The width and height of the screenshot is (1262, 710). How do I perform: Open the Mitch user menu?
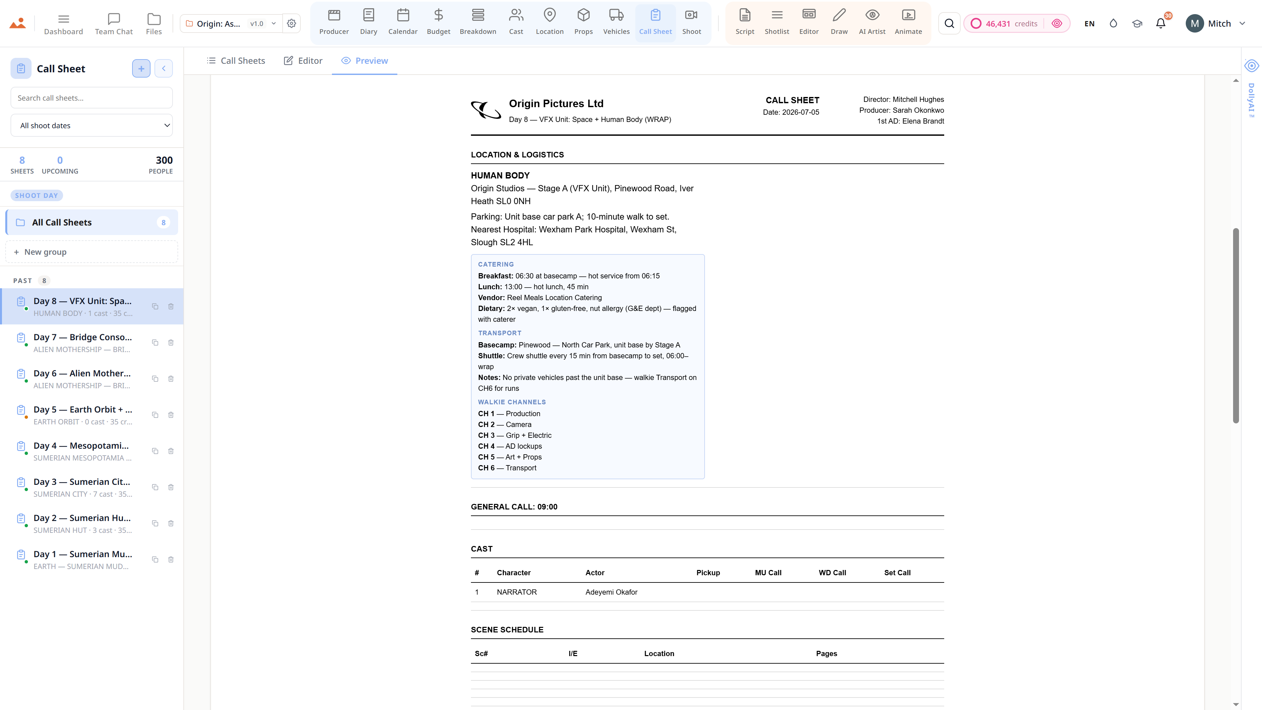1215,24
